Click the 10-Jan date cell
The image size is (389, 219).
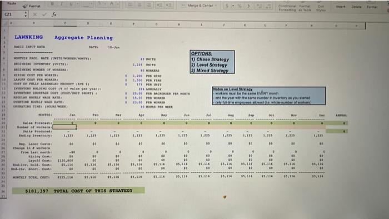[x=114, y=47]
